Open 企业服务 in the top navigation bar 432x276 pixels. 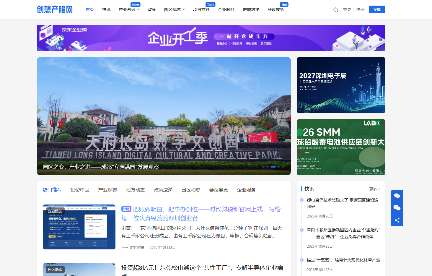click(226, 9)
